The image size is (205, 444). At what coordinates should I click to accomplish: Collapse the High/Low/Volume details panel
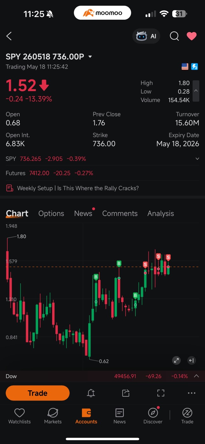196,91
